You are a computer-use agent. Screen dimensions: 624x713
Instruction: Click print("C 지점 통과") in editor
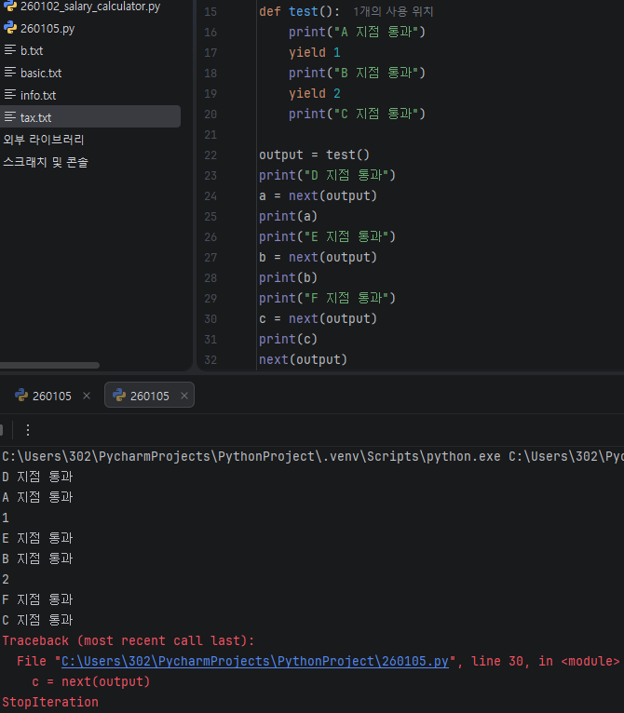pyautogui.click(x=357, y=114)
